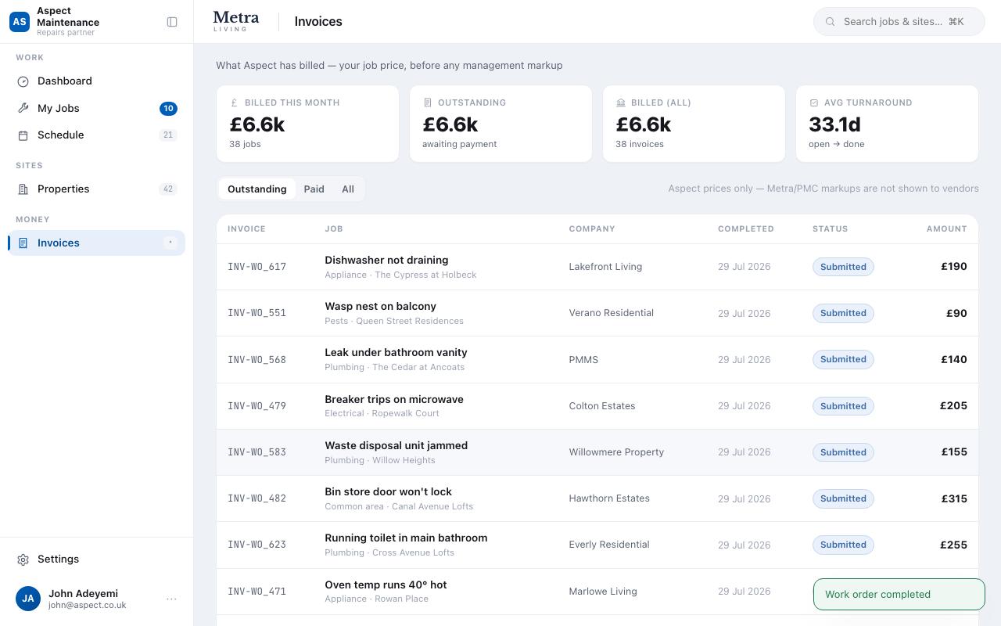Screen dimensions: 1001x626
Task: Click the JA user avatar
Action: pyautogui.click(x=28, y=599)
